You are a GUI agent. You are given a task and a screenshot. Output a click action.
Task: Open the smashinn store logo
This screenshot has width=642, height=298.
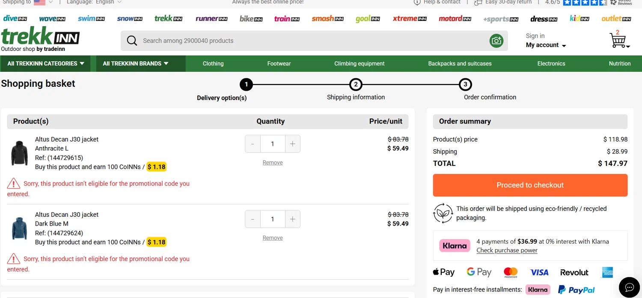327,19
